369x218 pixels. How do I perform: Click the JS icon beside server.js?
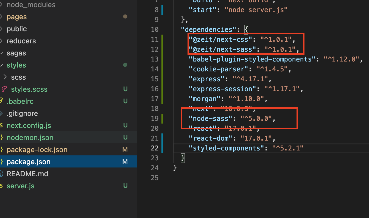pyautogui.click(x=1, y=186)
